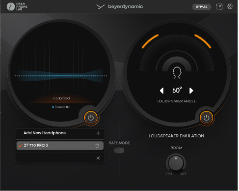Click the head icon in speaker display
The height and width of the screenshot is (191, 239).
point(177,73)
